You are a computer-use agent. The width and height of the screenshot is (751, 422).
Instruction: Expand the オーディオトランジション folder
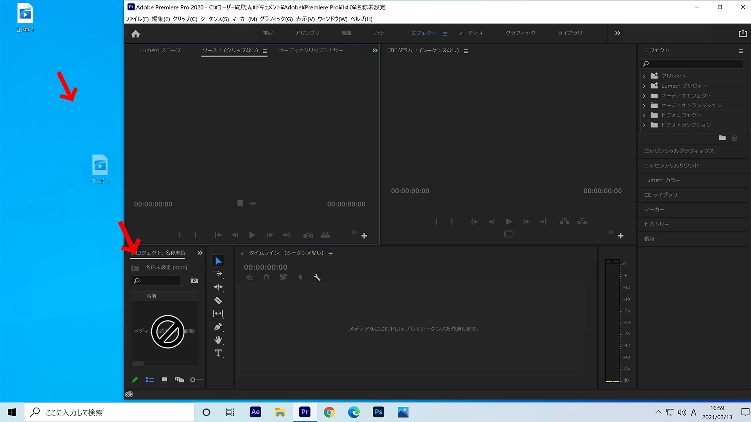644,105
